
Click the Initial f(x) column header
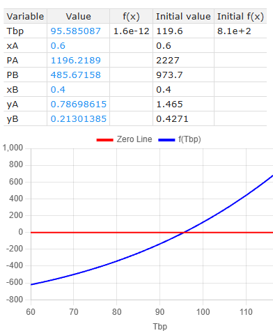click(240, 16)
